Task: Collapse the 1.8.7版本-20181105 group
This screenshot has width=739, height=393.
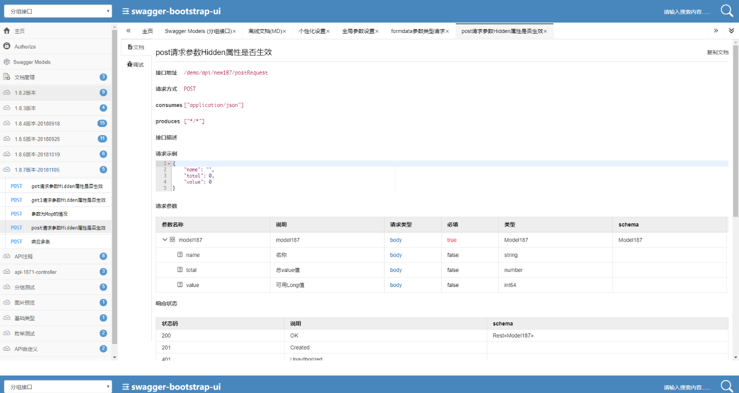Action: click(56, 169)
